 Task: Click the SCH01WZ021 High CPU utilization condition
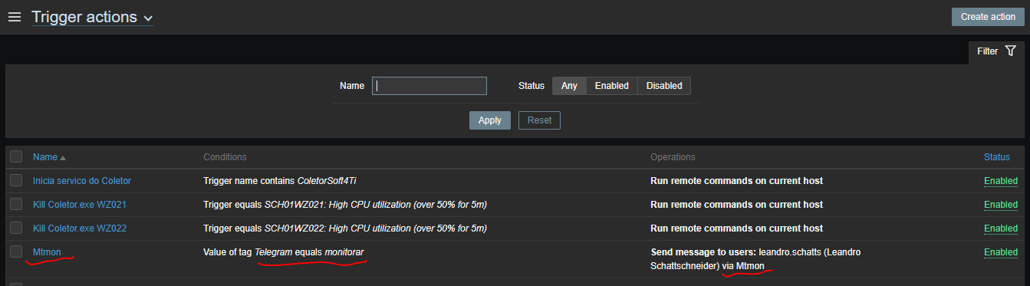click(x=345, y=205)
